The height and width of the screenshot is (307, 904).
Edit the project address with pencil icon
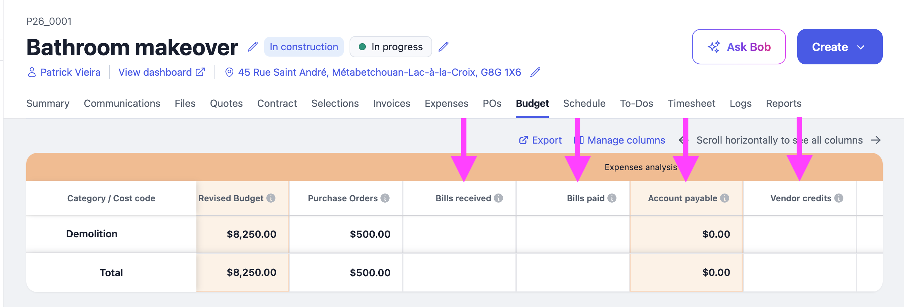(x=535, y=72)
